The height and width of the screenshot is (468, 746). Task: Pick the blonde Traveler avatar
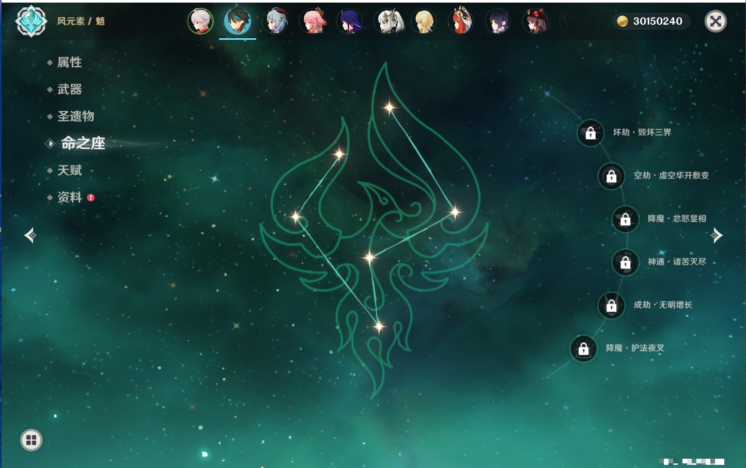click(424, 21)
